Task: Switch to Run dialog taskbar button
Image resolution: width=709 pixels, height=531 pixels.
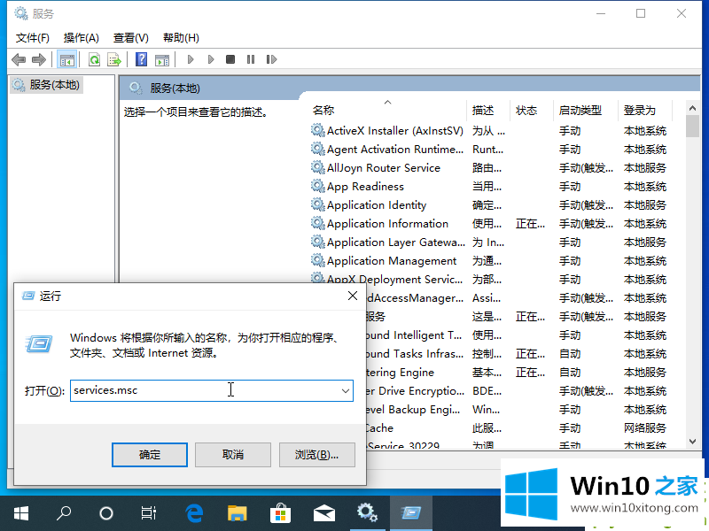Action: (x=410, y=513)
